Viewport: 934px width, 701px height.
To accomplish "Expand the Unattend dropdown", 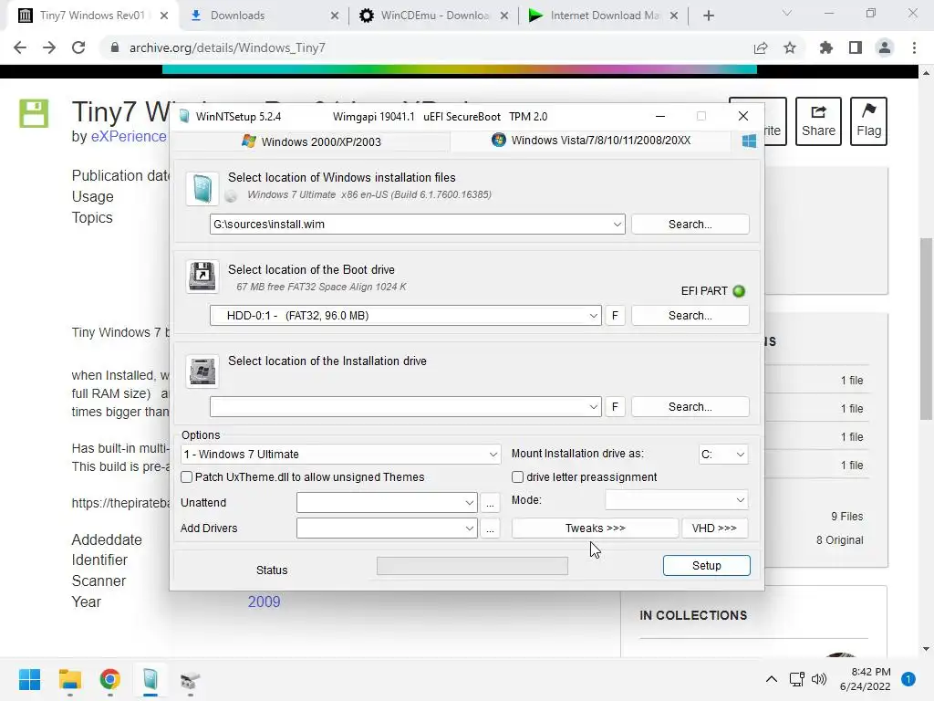I will (470, 503).
